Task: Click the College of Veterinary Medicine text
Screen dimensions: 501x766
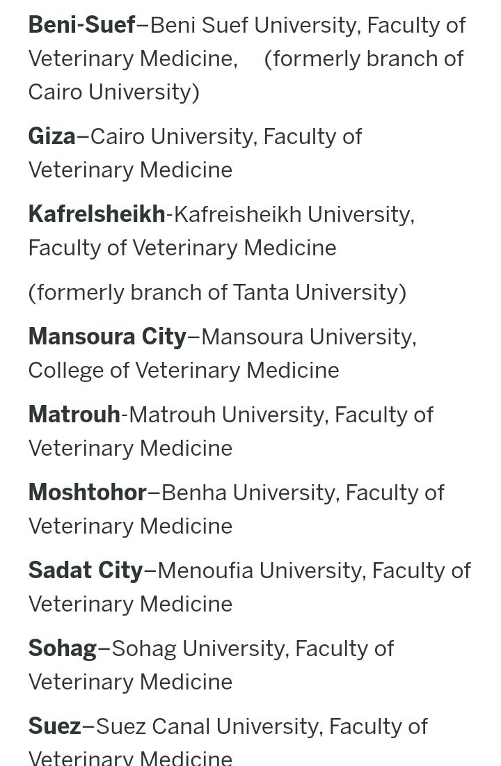Action: 184,370
